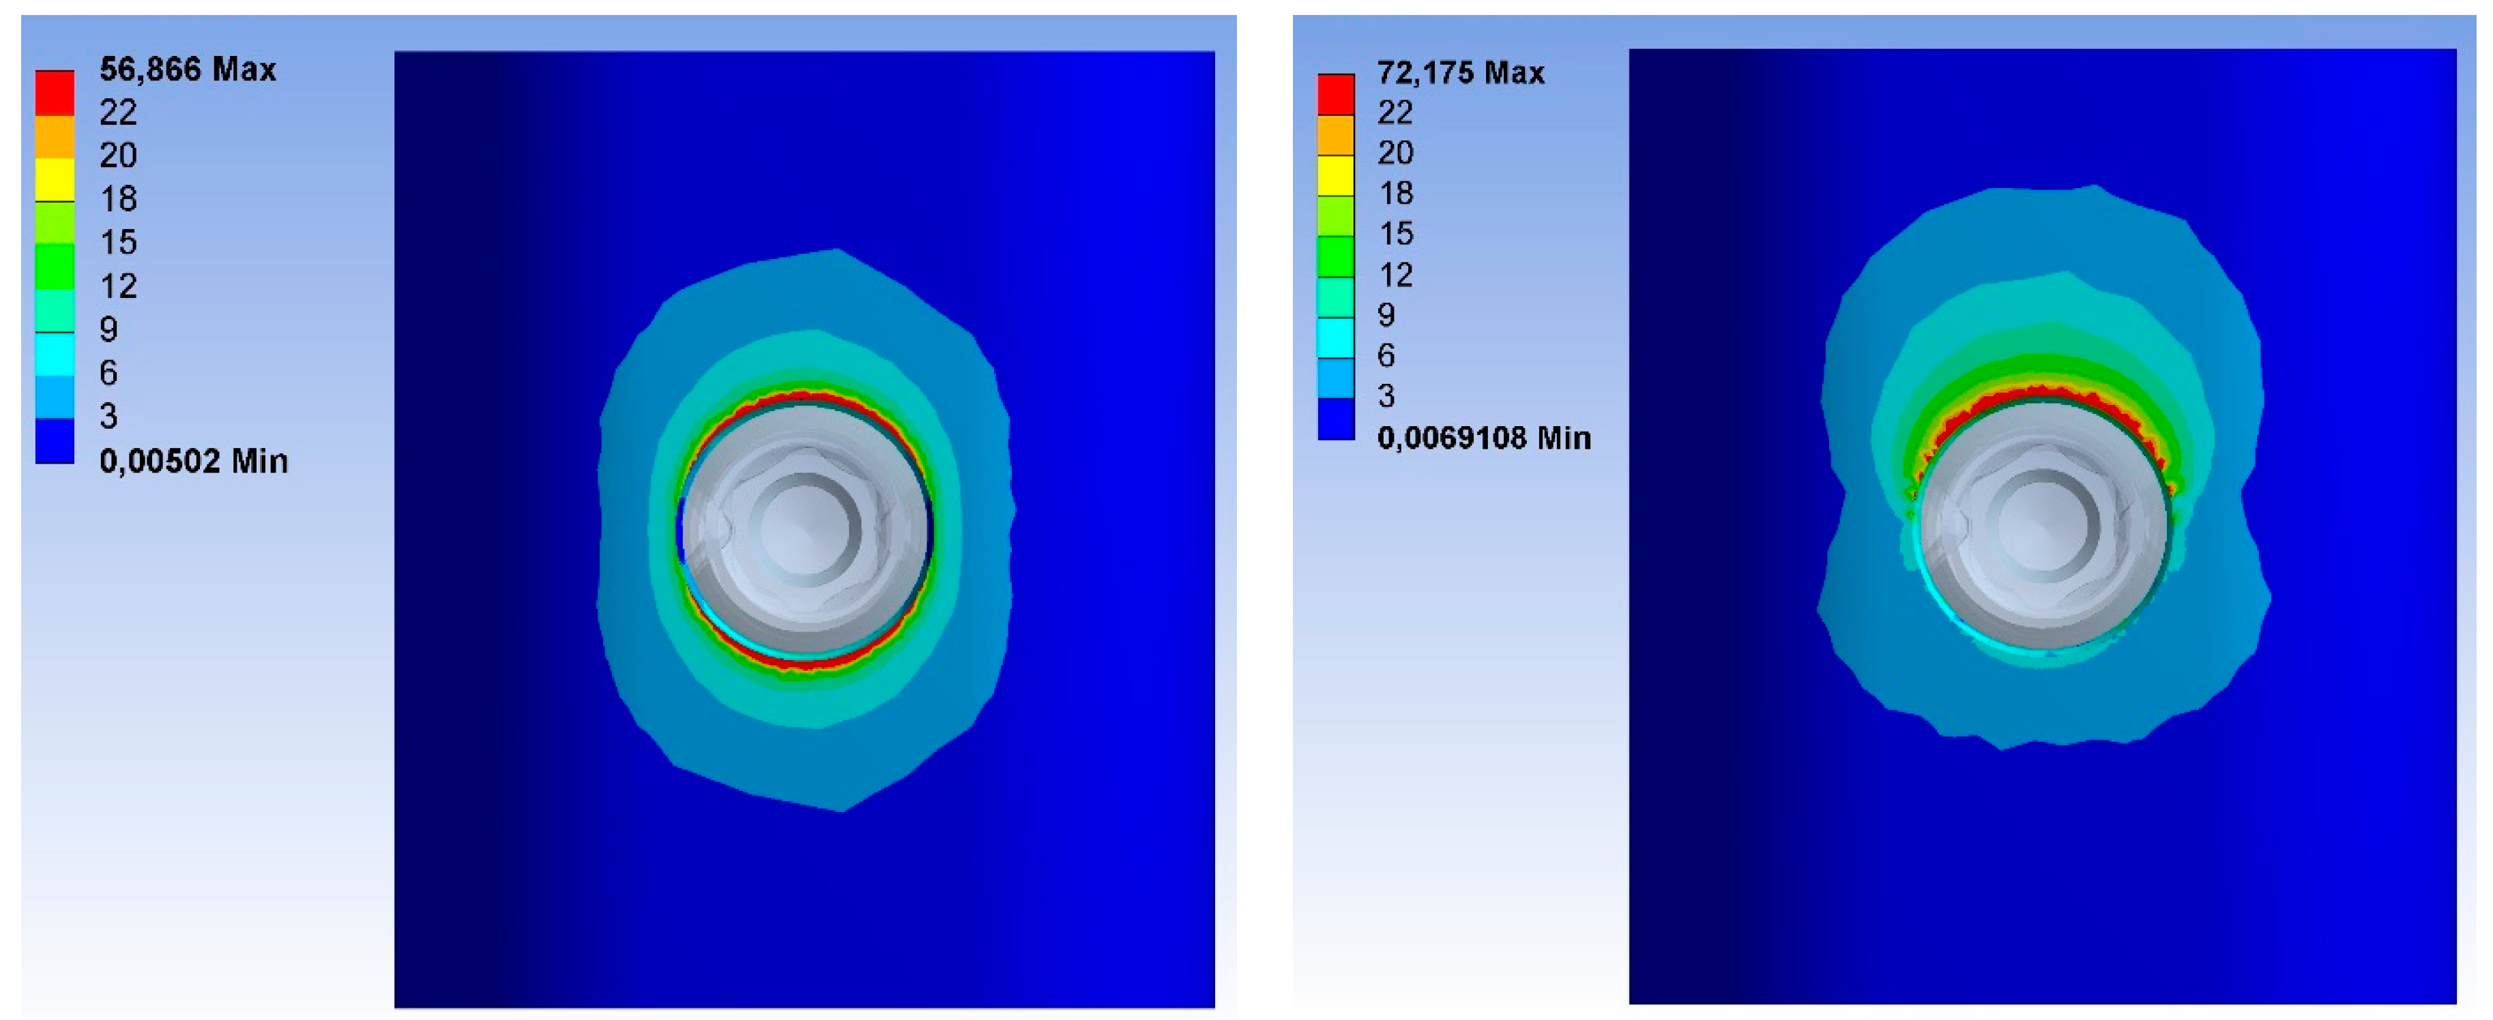Screen dimensions: 2493x1020
Task: Click the 0,0069108 Min label
Action: coord(1484,438)
